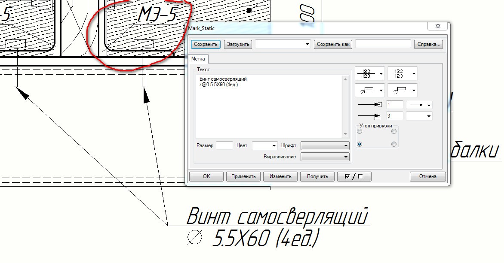The image size is (504, 263).
Task: Open the left leader shelf style dropdown
Action: (370, 91)
